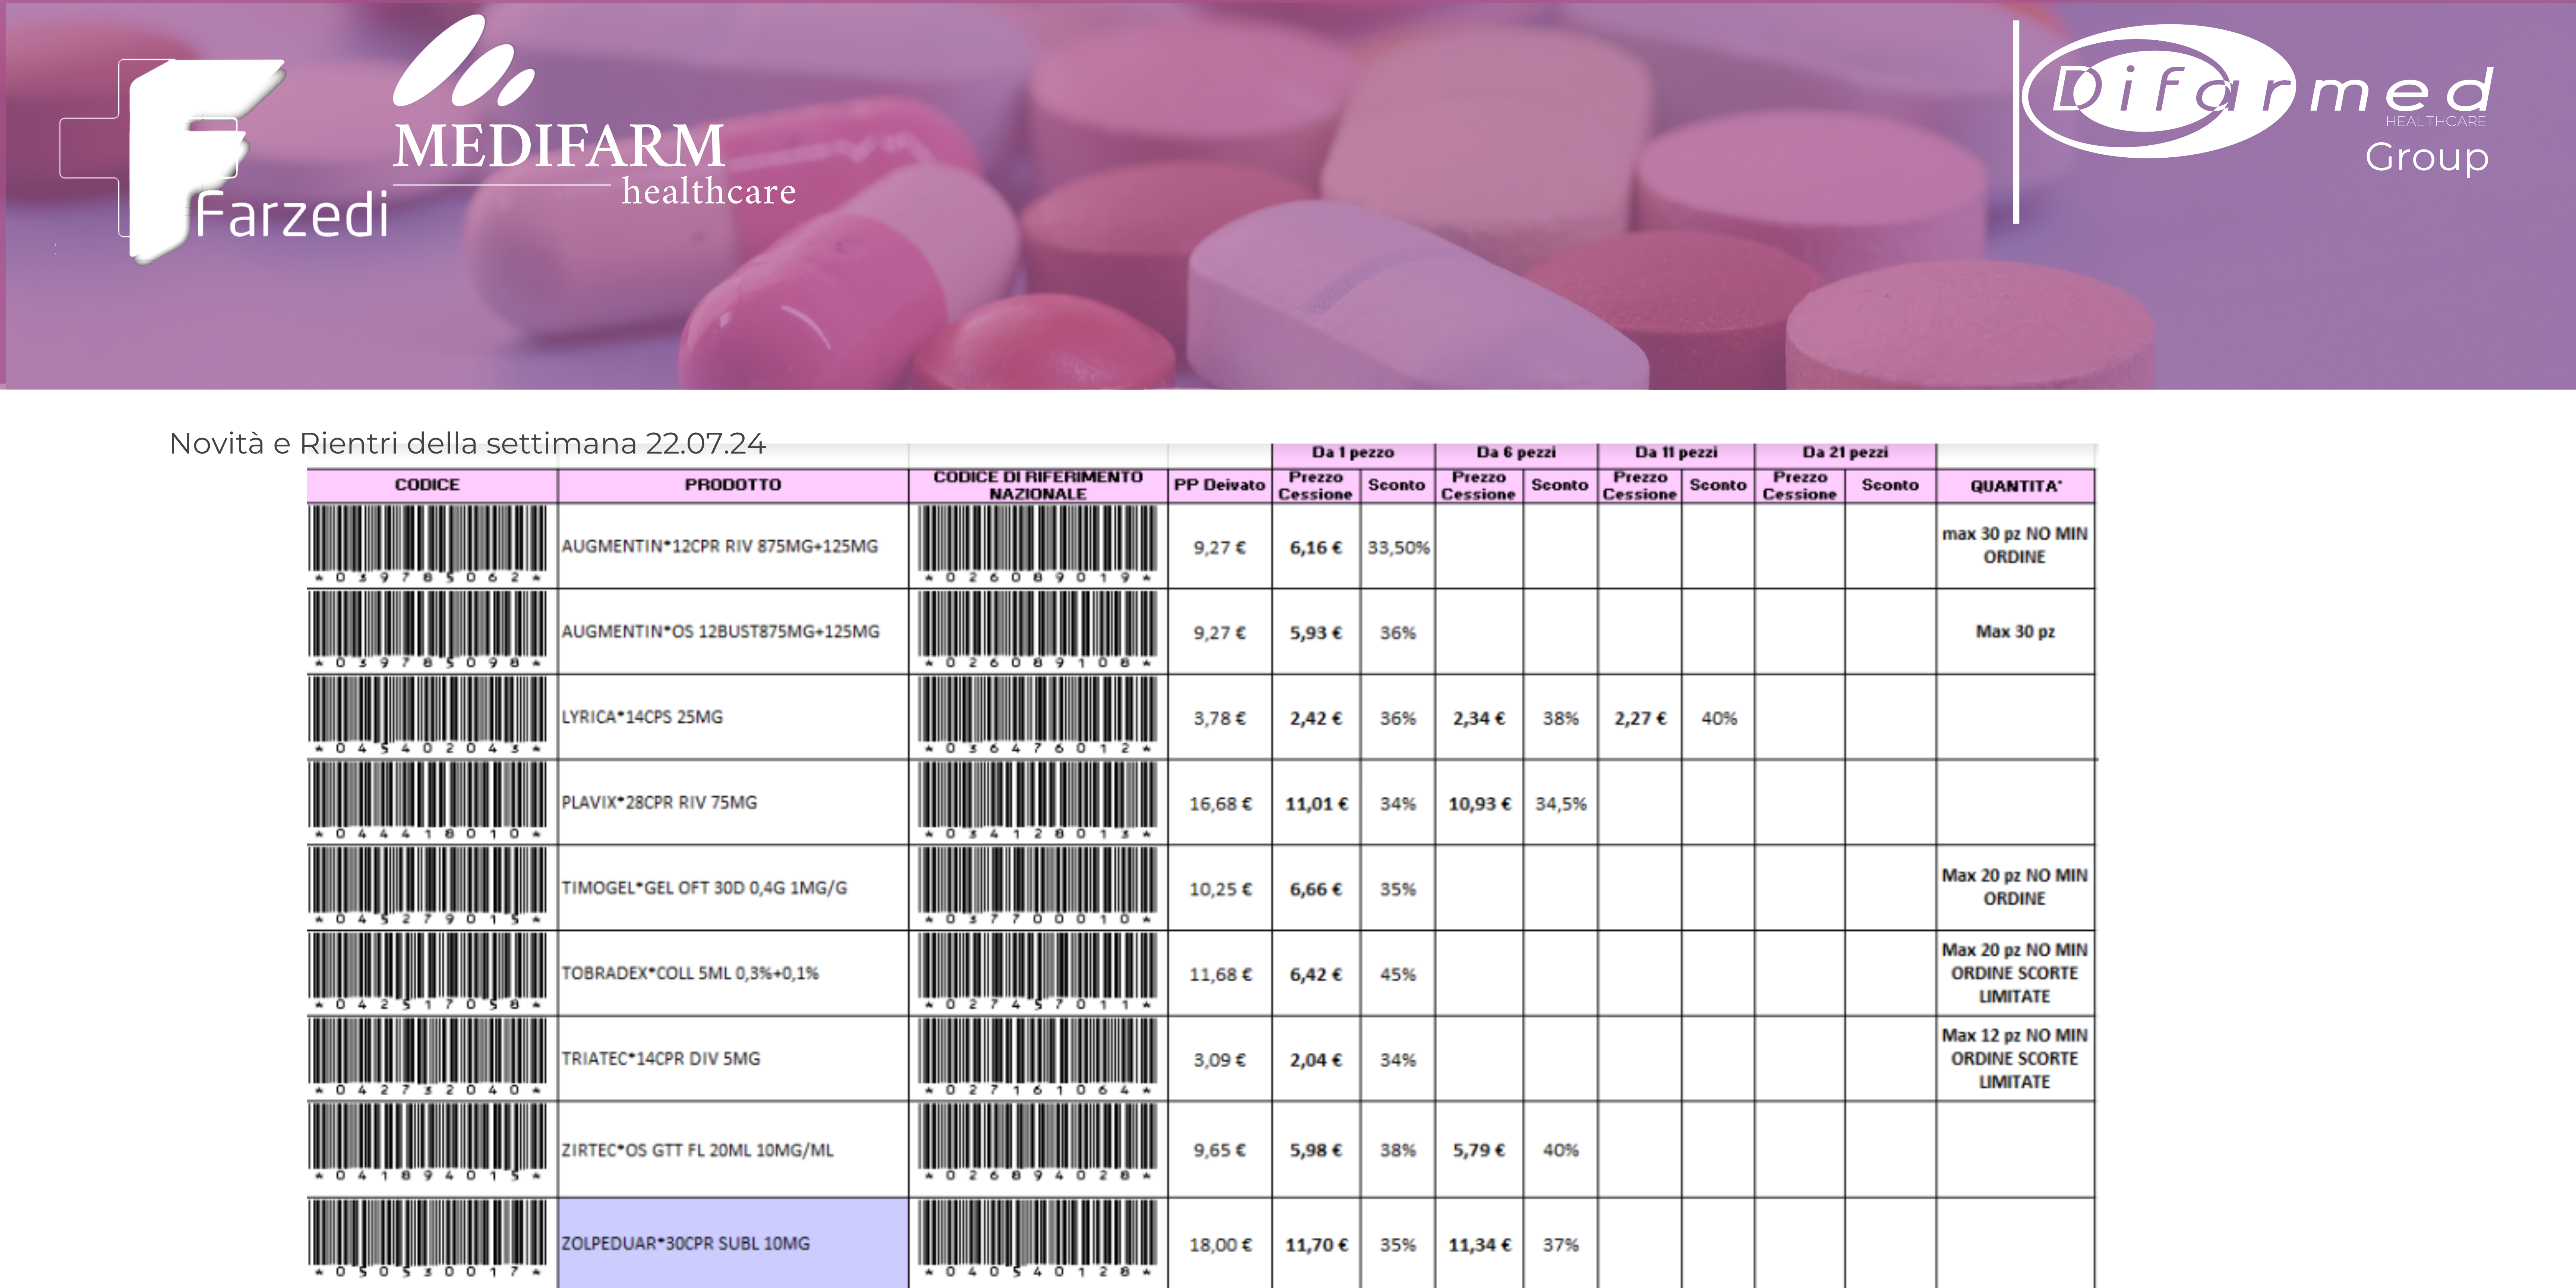The height and width of the screenshot is (1288, 2576).
Task: Click the Plavix product code barcode
Action: pyautogui.click(x=428, y=800)
